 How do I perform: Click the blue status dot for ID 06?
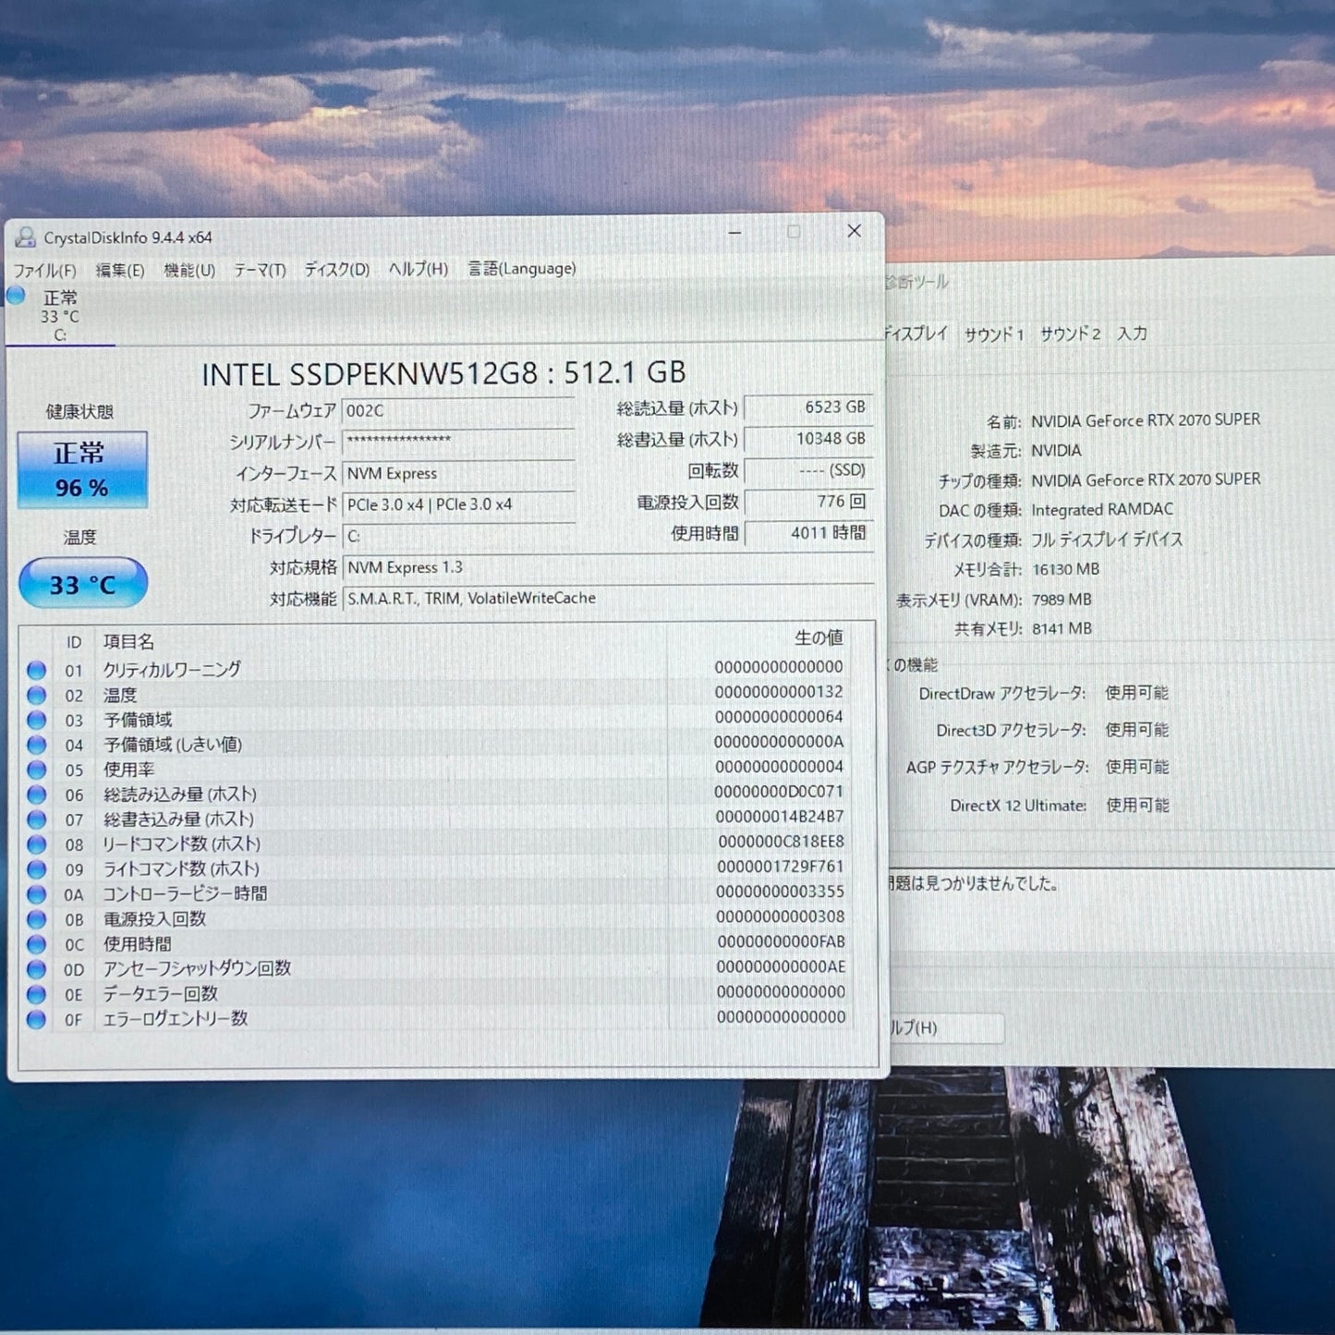(36, 795)
